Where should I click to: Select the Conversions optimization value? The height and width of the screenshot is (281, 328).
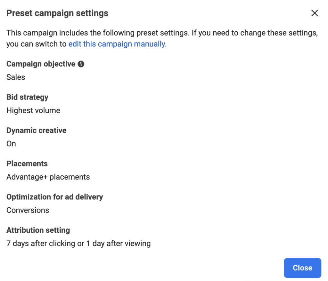pos(28,210)
